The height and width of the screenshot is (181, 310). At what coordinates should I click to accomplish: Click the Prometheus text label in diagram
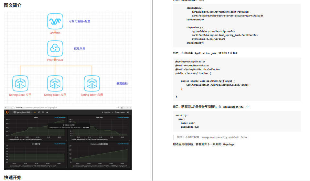click(55, 60)
